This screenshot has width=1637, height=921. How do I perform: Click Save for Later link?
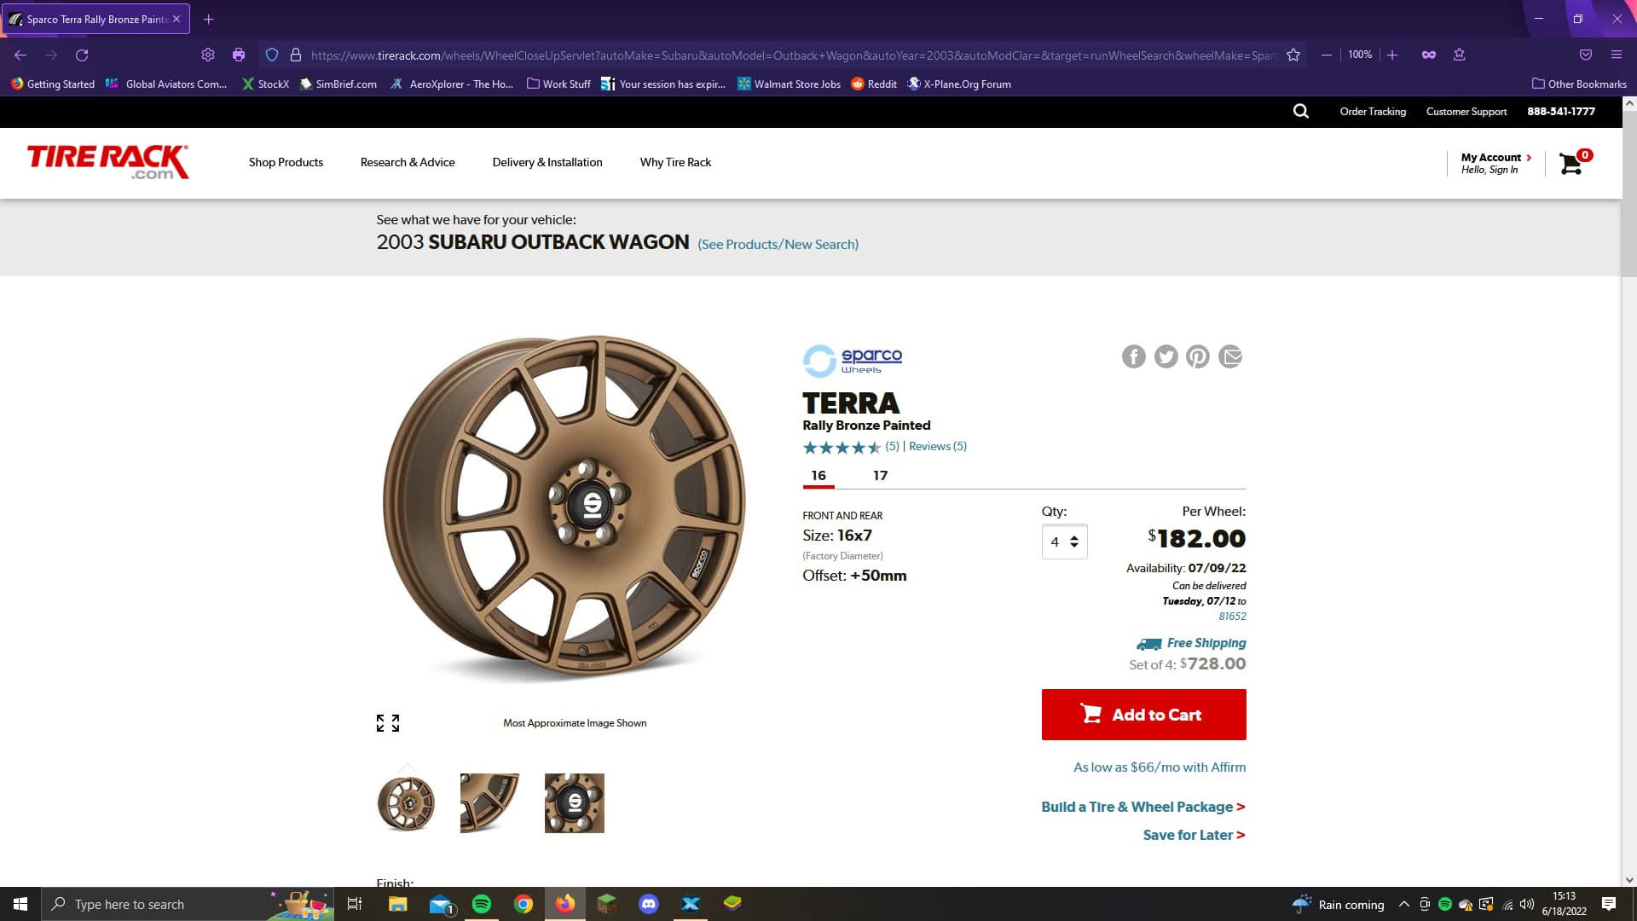[1194, 835]
